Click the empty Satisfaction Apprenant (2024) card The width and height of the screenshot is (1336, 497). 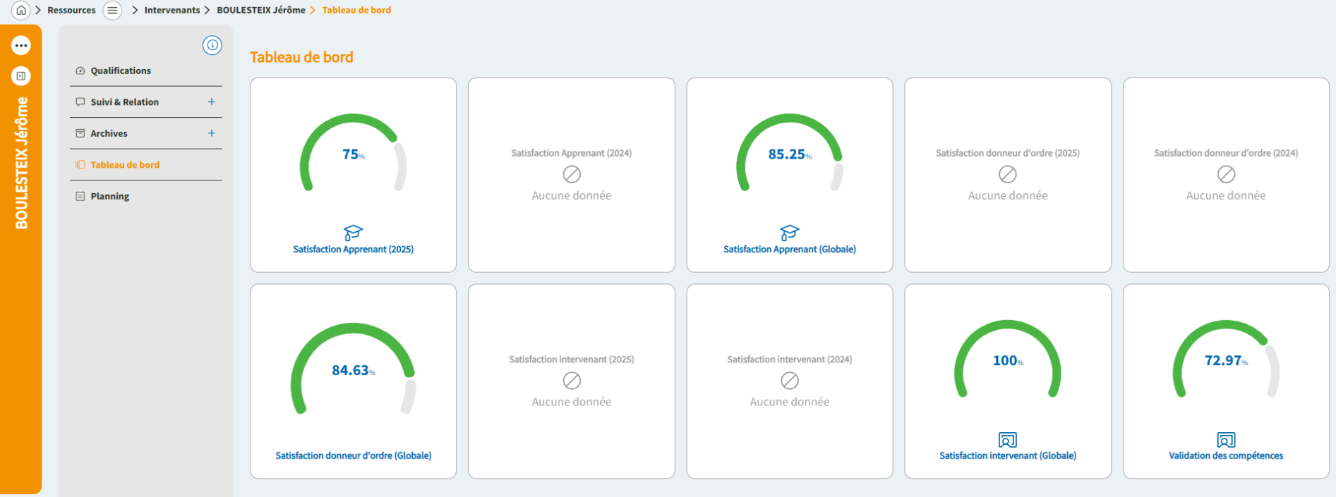coord(571,175)
